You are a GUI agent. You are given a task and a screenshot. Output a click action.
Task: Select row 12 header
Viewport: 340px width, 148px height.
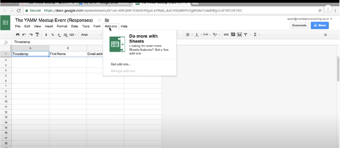pos(6,112)
